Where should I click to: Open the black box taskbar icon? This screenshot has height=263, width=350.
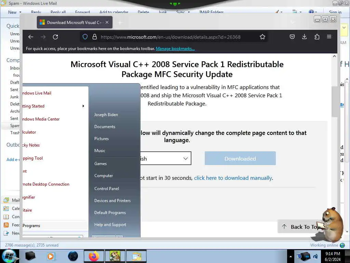pos(30,256)
